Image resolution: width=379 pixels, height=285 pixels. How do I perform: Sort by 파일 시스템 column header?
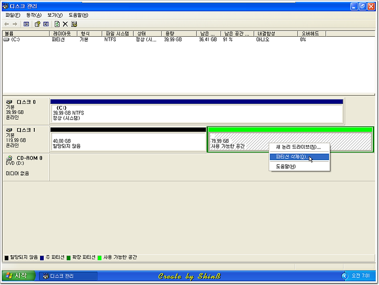(117, 34)
